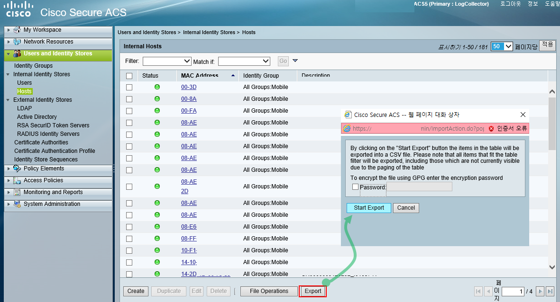Open Identity Groups in sidebar

coord(33,66)
